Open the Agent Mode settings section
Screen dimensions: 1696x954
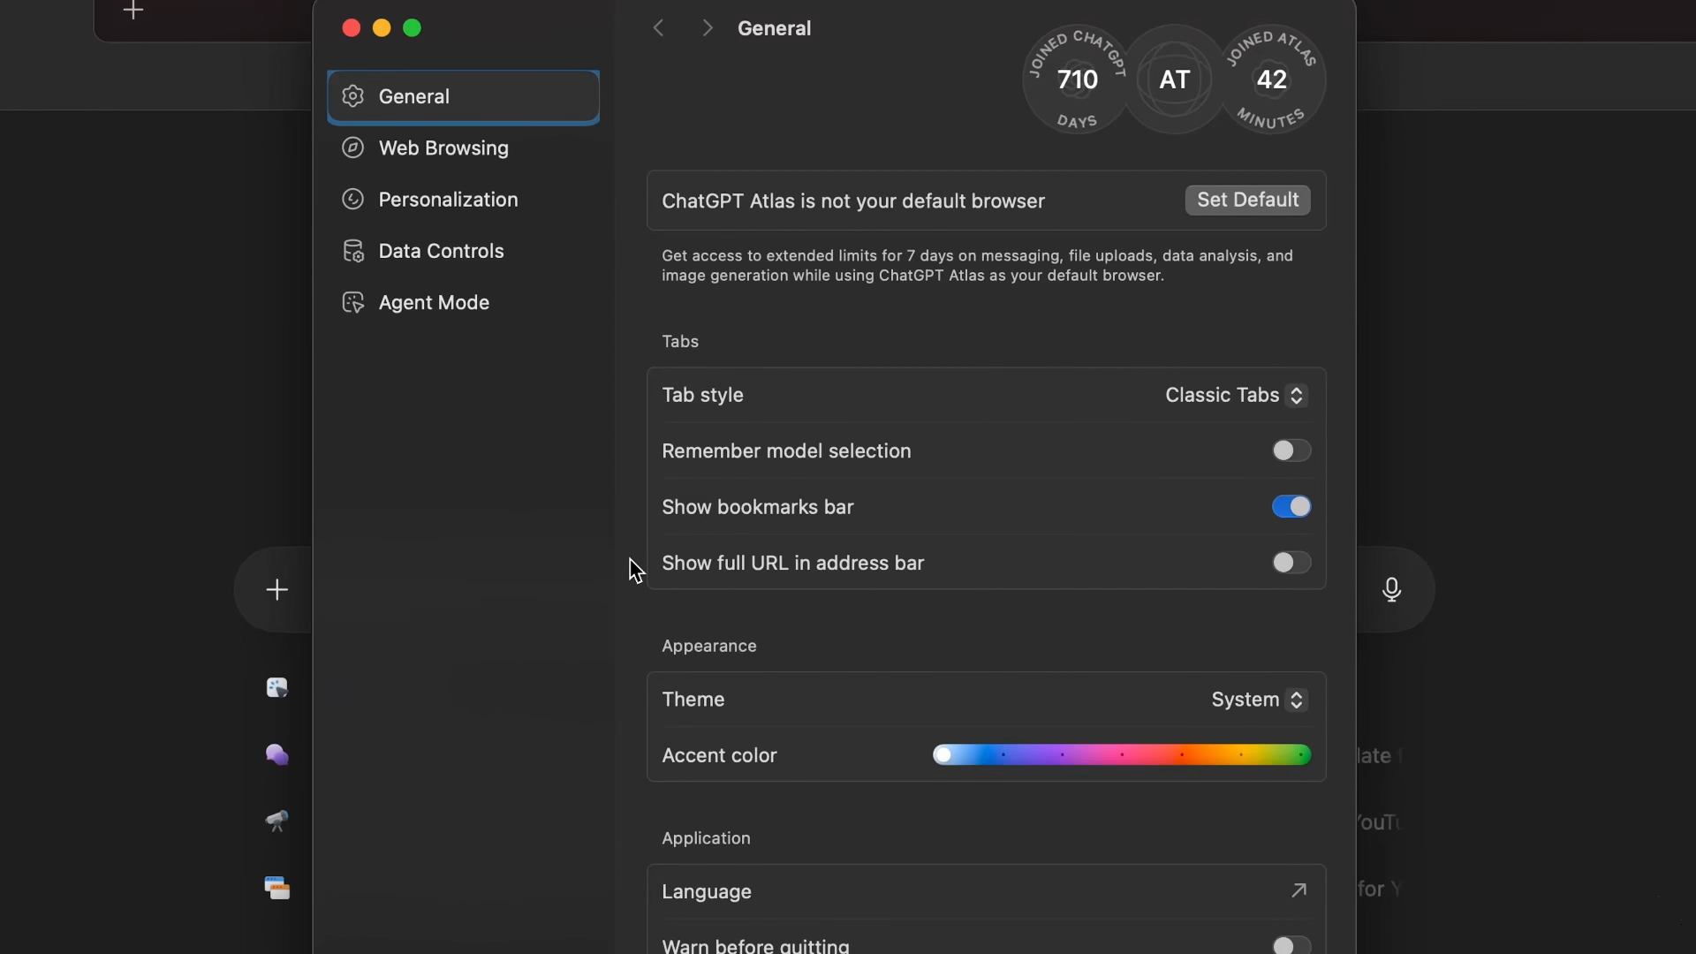click(x=434, y=302)
